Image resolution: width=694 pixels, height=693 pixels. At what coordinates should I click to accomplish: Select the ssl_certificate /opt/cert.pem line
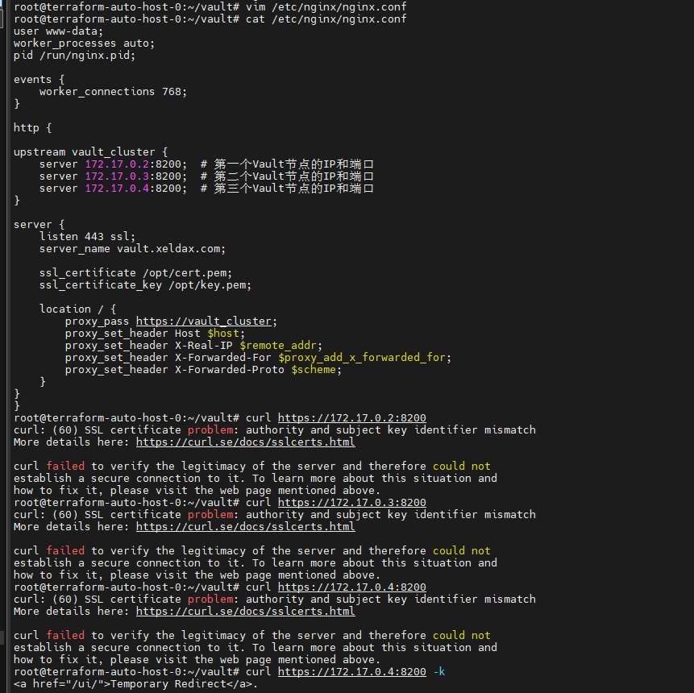[135, 272]
